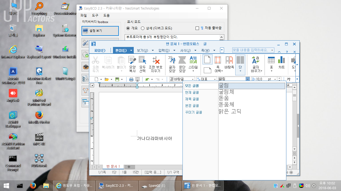Viewport: 341px width, 191px height.
Task: Open Paragraph Shape (문단 모양) icon
Action: tap(182, 60)
